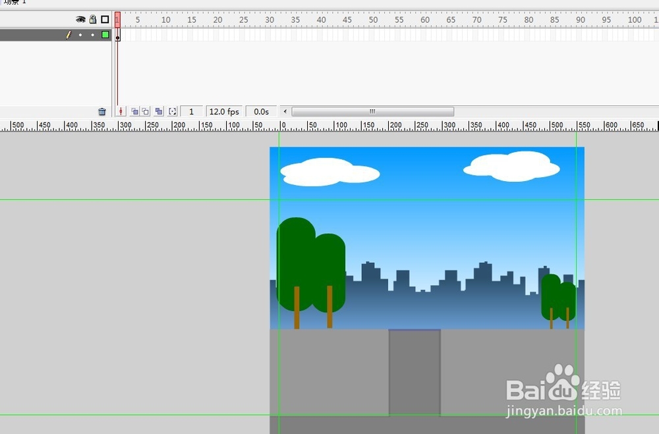659x434 pixels.
Task: Click frame 30 on the timeline ruler
Action: (268, 20)
